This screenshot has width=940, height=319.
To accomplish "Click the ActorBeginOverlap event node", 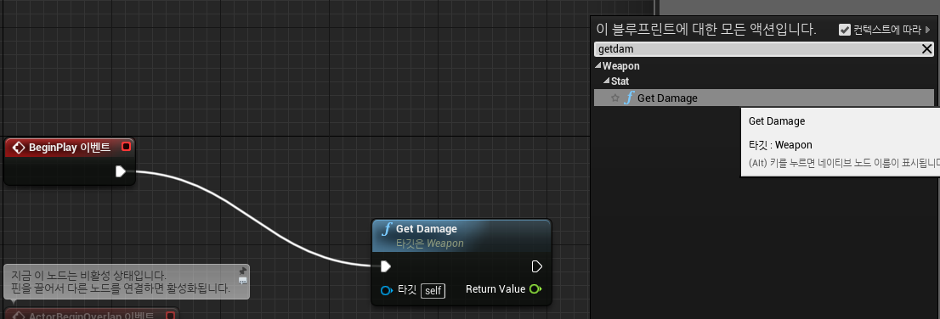I will click(x=92, y=315).
